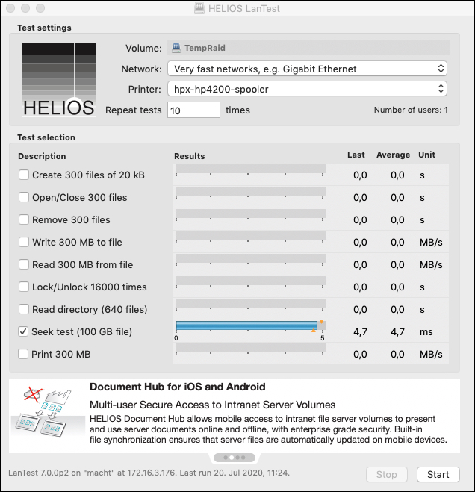Screen dimensions: 475x492
Task: Click the Seek test Average value 4,7
Action: click(397, 331)
